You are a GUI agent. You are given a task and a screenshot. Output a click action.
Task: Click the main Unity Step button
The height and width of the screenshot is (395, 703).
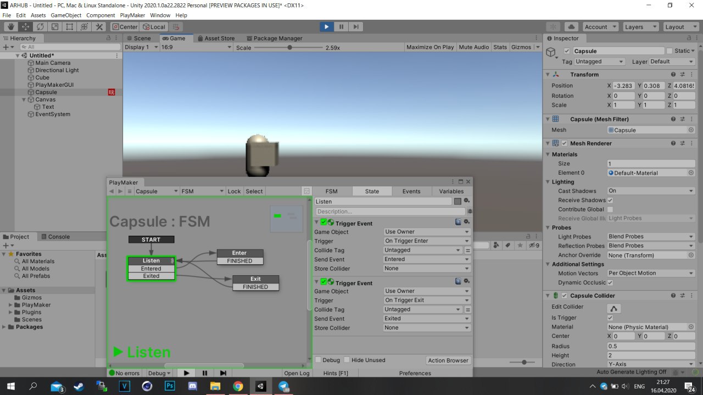[356, 26]
